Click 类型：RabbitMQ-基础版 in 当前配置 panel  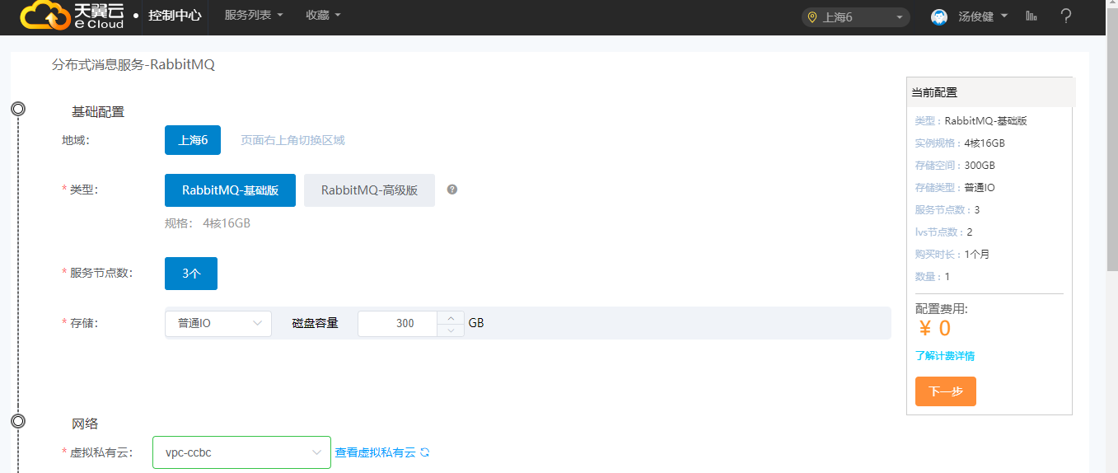971,120
